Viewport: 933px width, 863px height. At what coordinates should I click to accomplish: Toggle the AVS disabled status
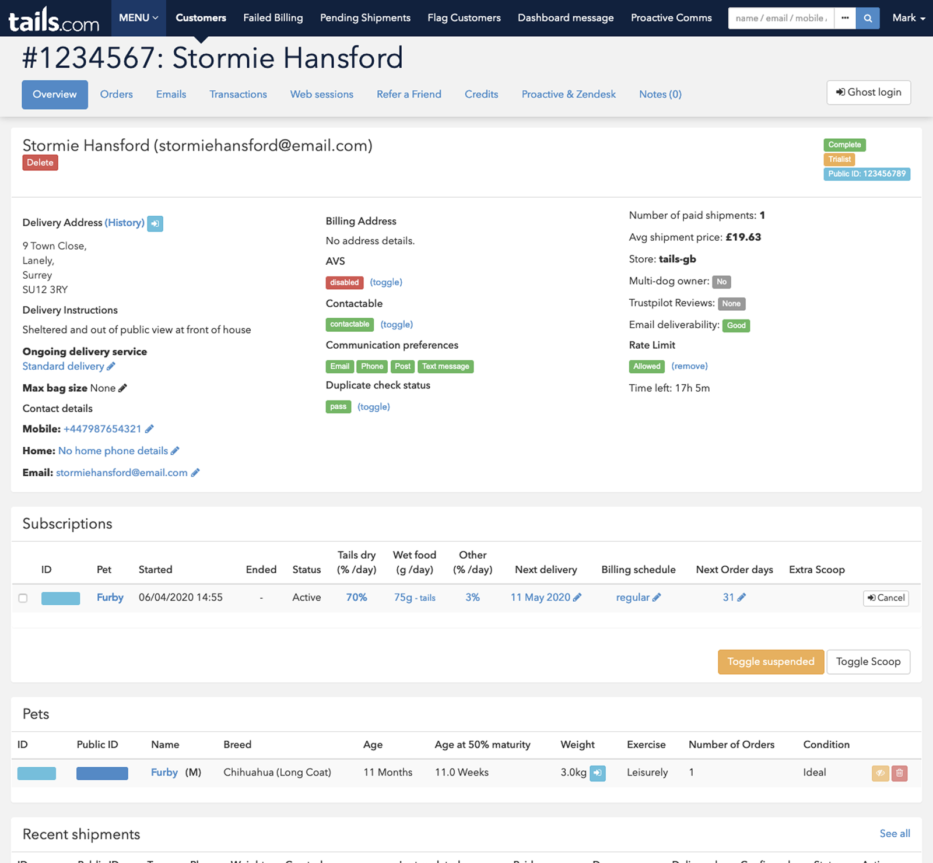(385, 282)
